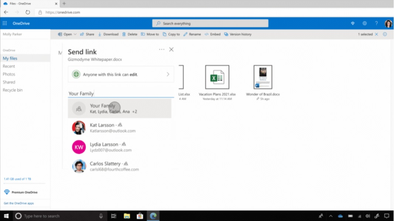Click the Your Family recipient text field
This screenshot has height=221, width=394.
(121, 93)
